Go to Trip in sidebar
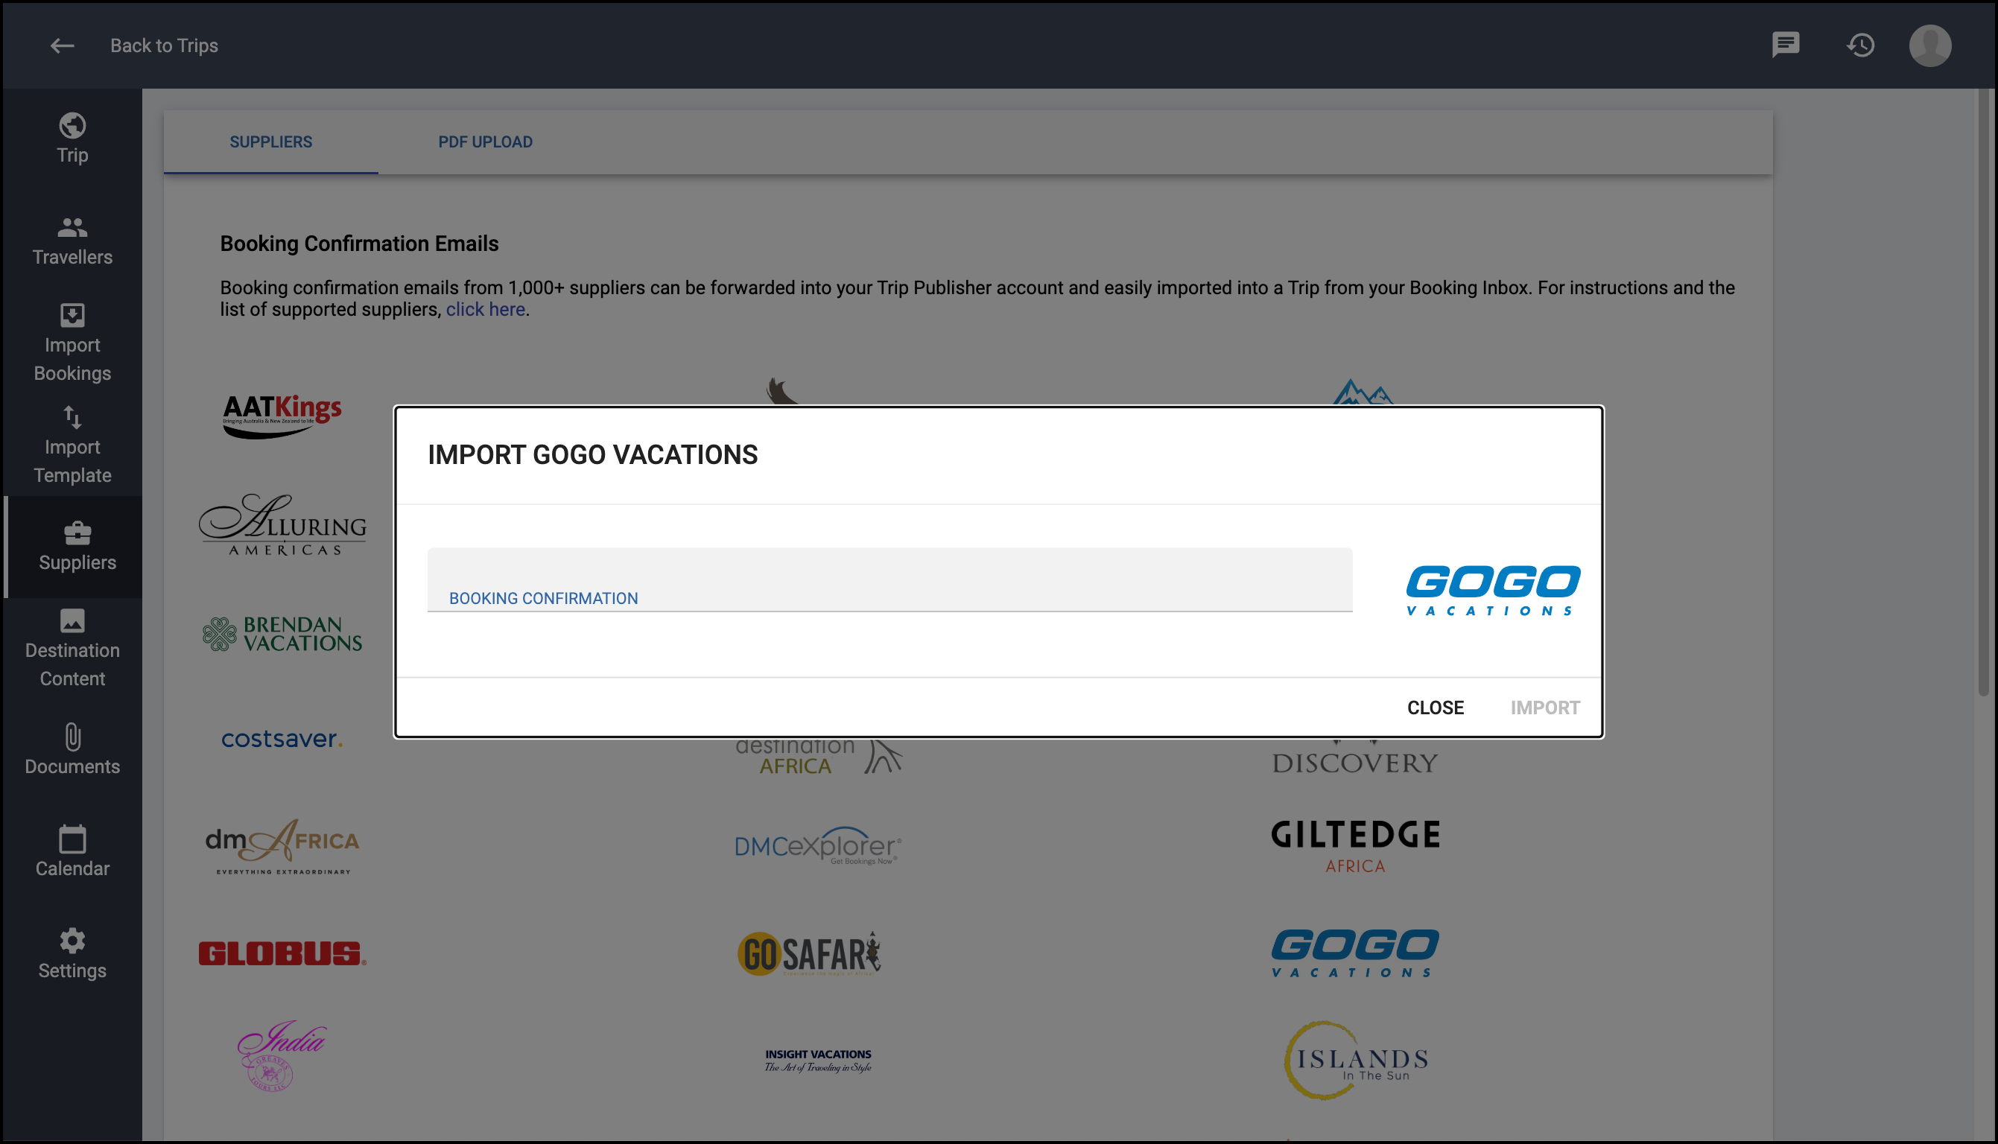Viewport: 1998px width, 1144px height. [x=72, y=139]
